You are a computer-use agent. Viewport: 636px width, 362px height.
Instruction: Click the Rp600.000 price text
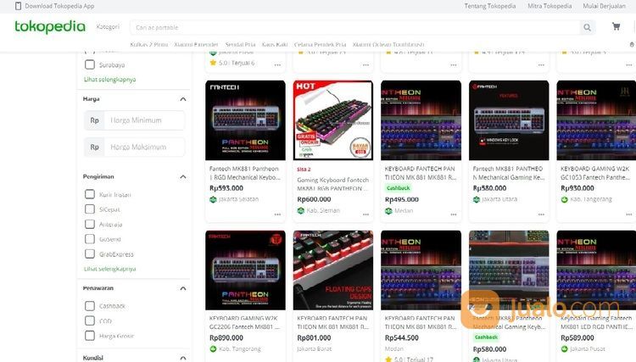click(x=314, y=199)
